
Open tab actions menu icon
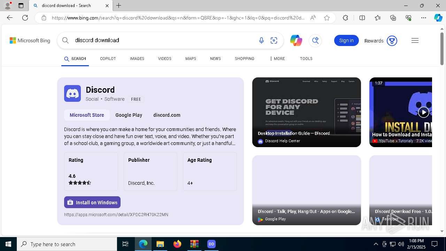[21, 6]
